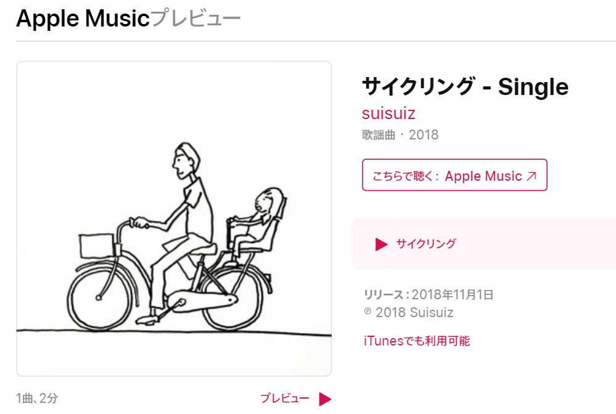616x414 pixels.
Task: Select the サイクリング song title in the track list
Action: pyautogui.click(x=426, y=244)
